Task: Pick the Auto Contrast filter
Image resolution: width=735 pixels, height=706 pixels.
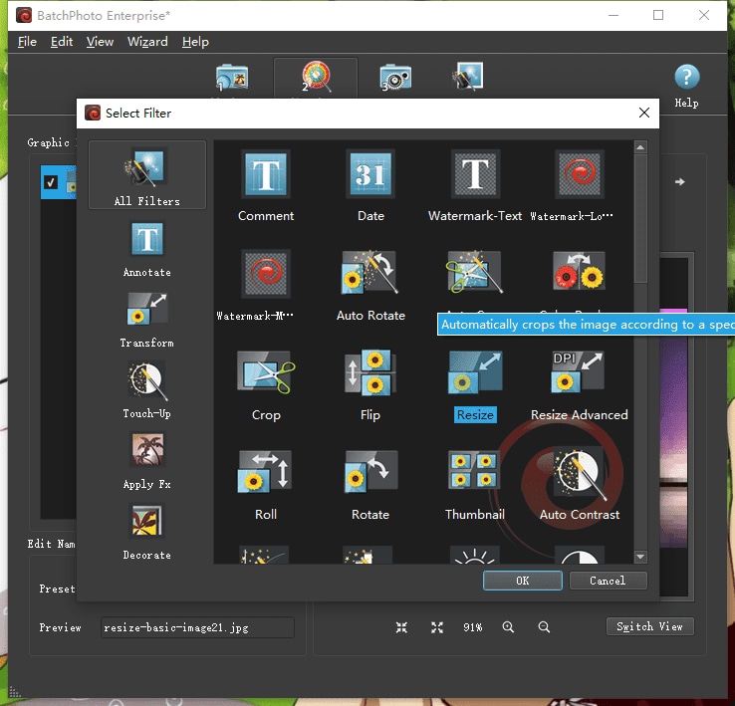Action: pyautogui.click(x=580, y=472)
